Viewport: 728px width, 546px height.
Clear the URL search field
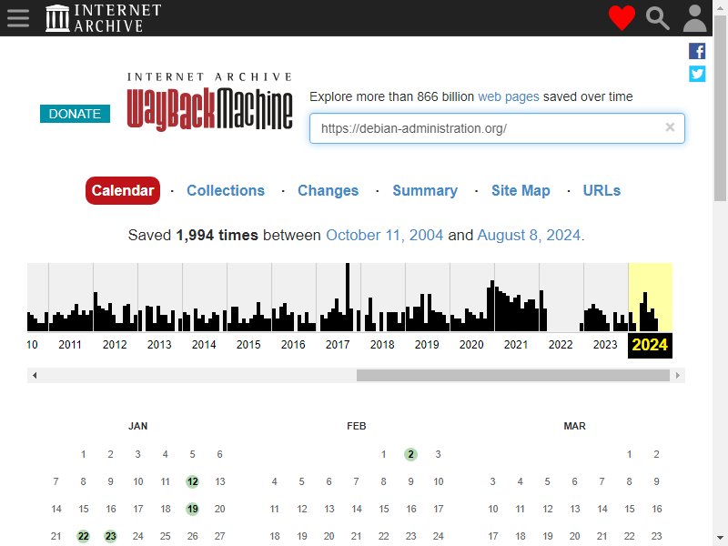click(x=670, y=127)
